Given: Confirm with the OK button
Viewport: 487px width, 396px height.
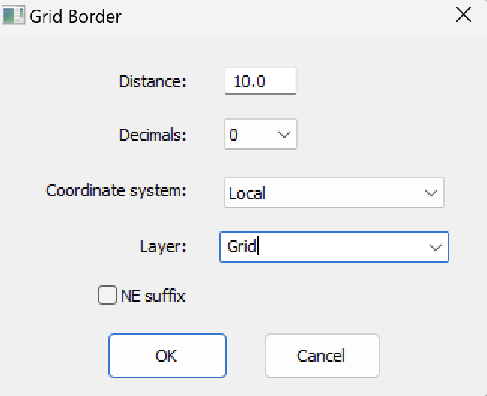Looking at the screenshot, I should 168,355.
